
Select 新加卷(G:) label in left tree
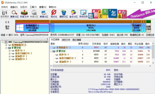[x=21, y=59]
